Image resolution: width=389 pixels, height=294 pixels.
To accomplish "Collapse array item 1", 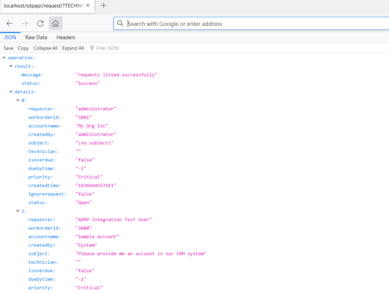I will click(x=18, y=211).
